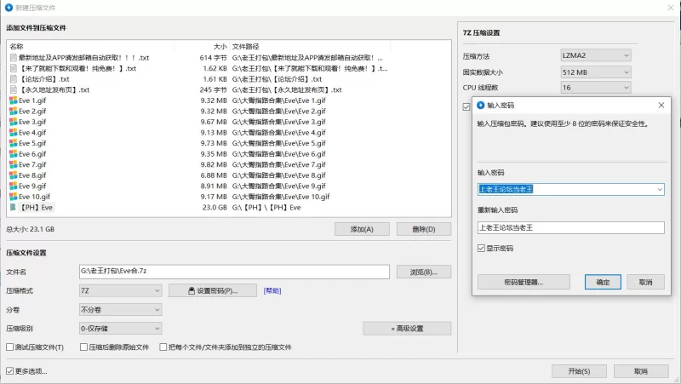681x384 pixels.
Task: Open 设置密码(P)... button
Action: coord(212,290)
